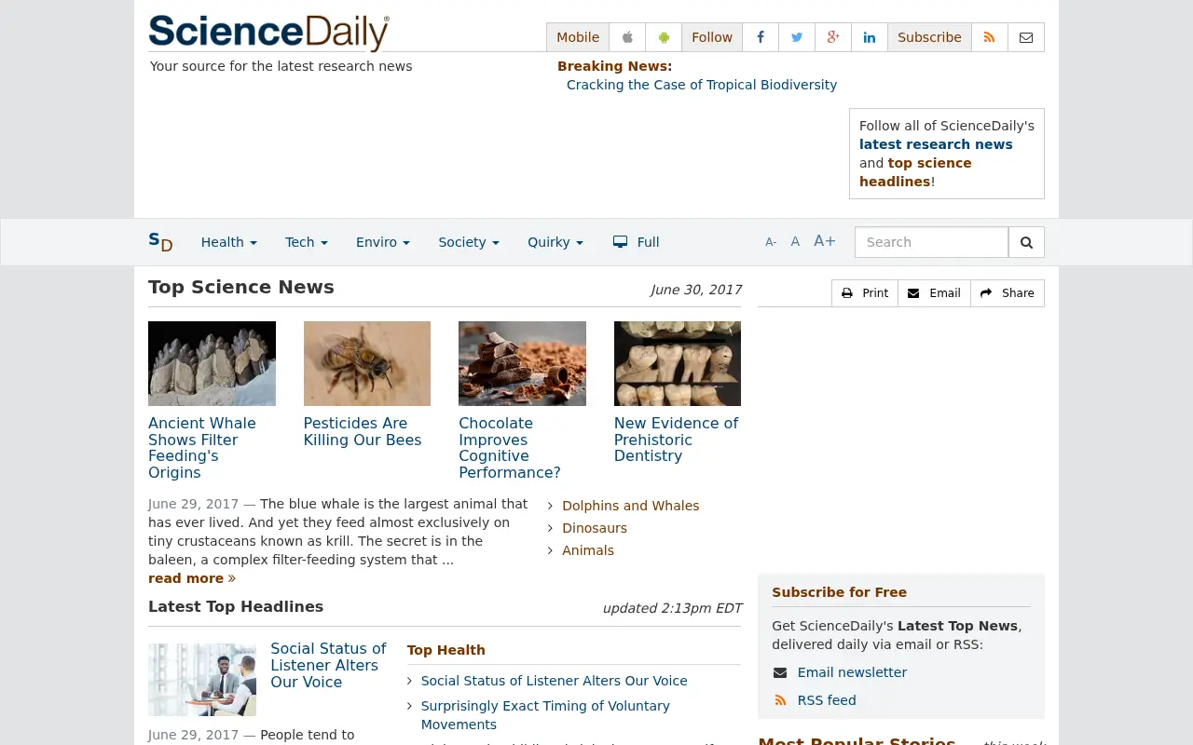Viewport: 1193px width, 745px height.
Task: Open the Dolphins and Whales topic
Action: coord(631,506)
